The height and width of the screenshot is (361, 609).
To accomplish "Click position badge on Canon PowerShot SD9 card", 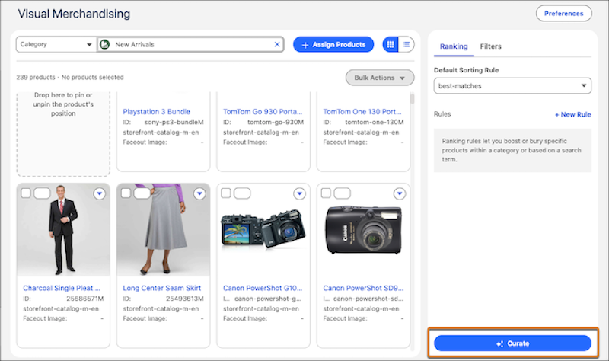I will coord(342,193).
